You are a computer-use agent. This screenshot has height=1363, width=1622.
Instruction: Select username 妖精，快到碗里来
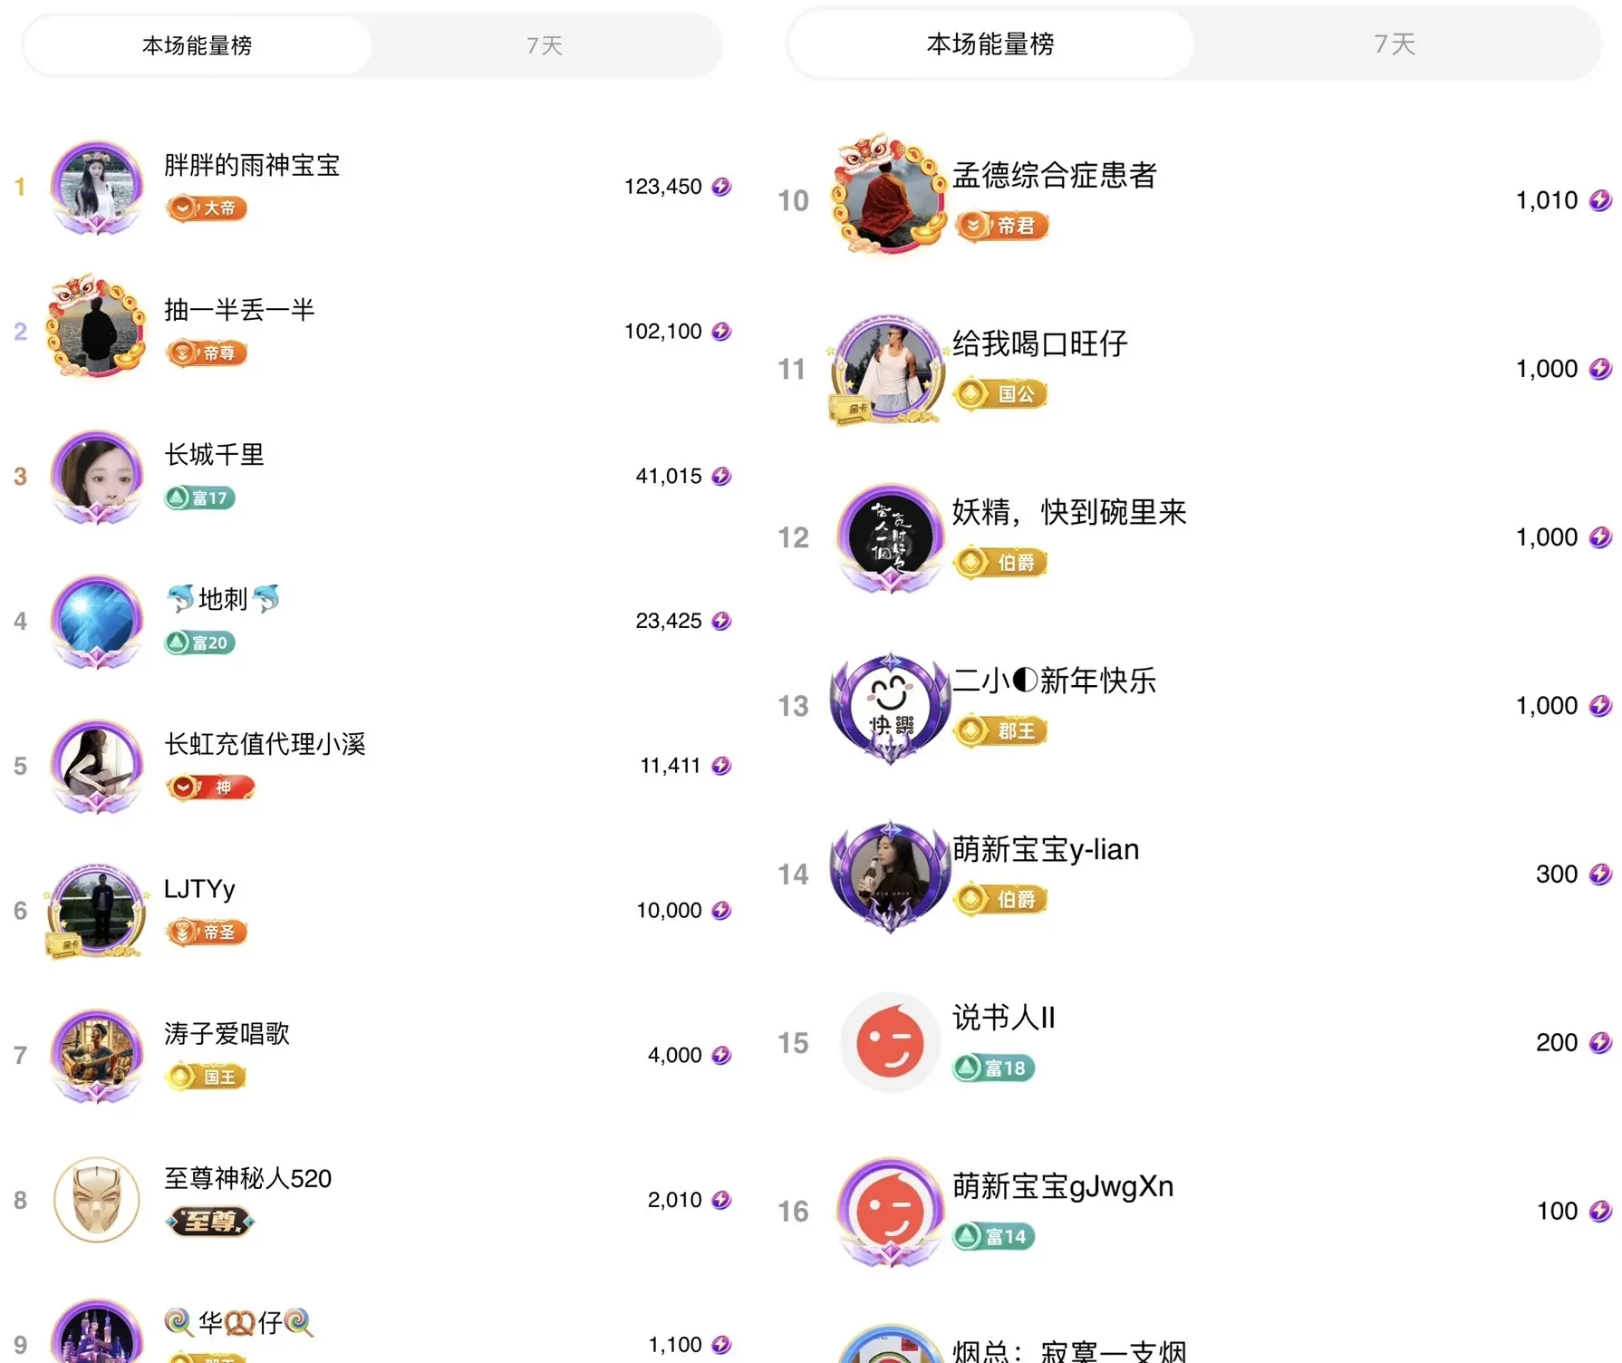point(1069,512)
